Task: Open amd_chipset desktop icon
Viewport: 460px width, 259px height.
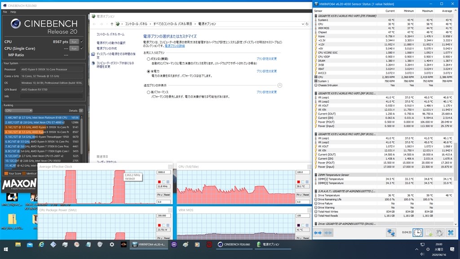Action: tap(12, 199)
